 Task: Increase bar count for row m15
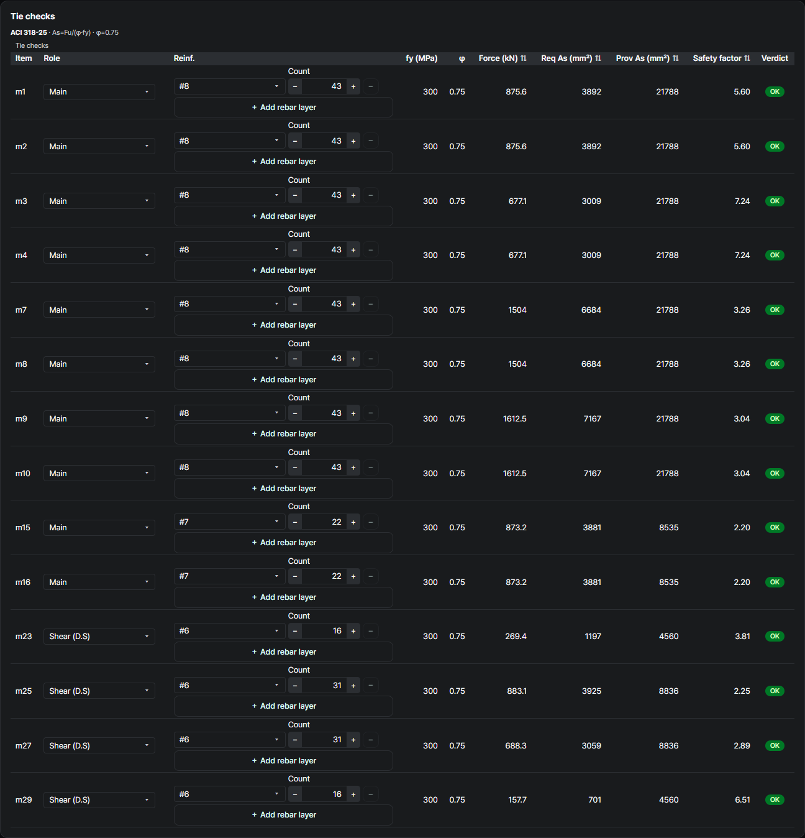click(353, 522)
